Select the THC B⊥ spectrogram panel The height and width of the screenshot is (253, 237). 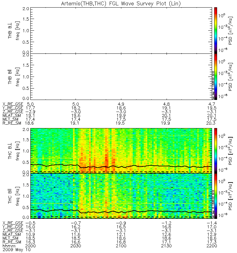click(121, 151)
